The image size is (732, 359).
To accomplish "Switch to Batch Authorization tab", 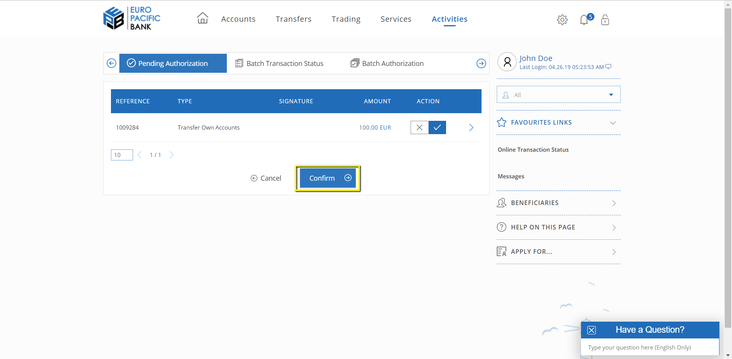I will 387,63.
